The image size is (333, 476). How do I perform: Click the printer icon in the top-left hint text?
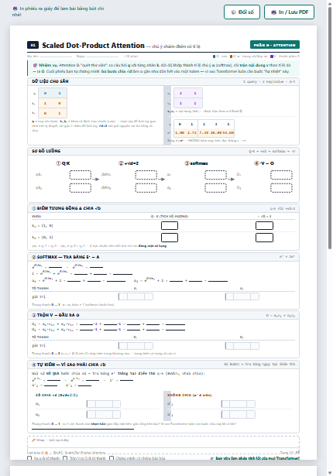pyautogui.click(x=15, y=9)
